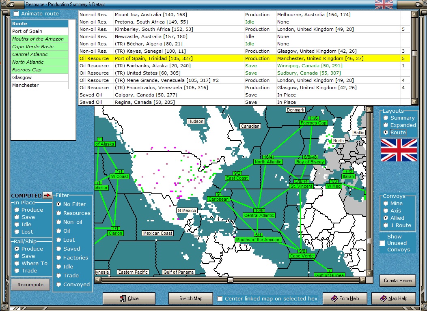
Task: Select Axis under Convoys
Action: coord(386,211)
